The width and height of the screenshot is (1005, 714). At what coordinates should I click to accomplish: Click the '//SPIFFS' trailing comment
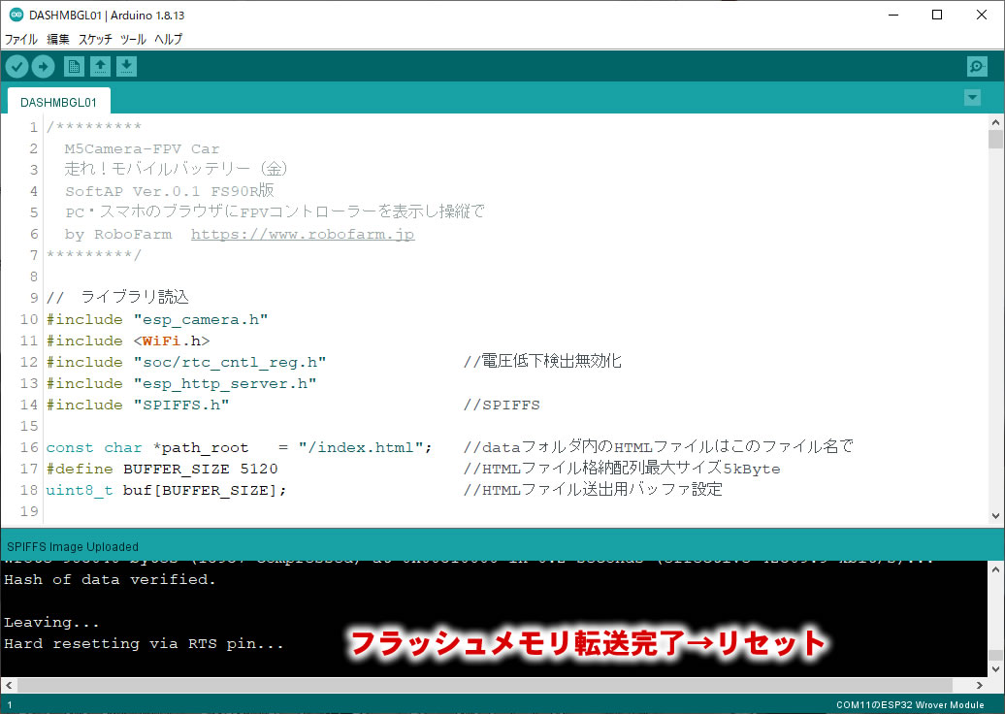point(502,405)
